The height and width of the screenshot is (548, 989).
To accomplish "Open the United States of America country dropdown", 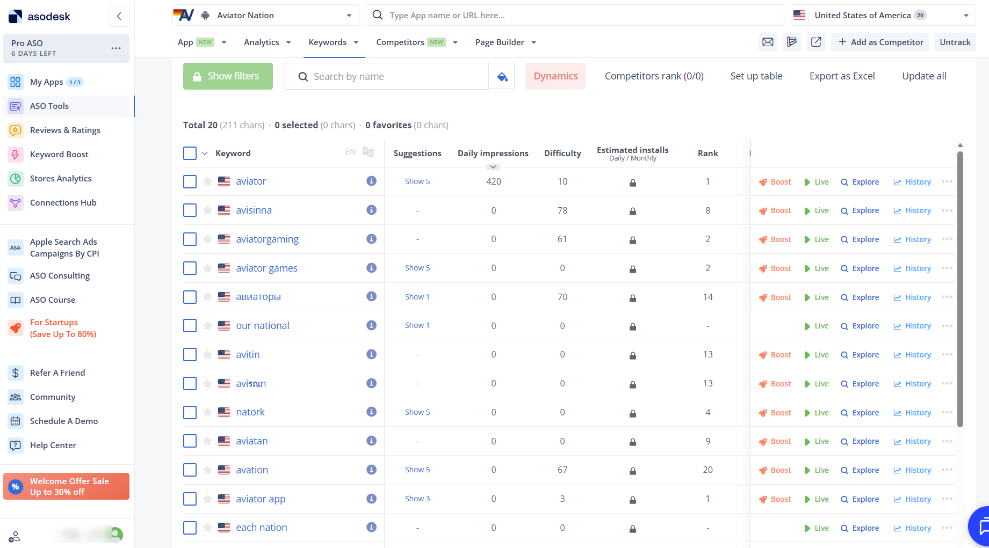I will tap(883, 16).
